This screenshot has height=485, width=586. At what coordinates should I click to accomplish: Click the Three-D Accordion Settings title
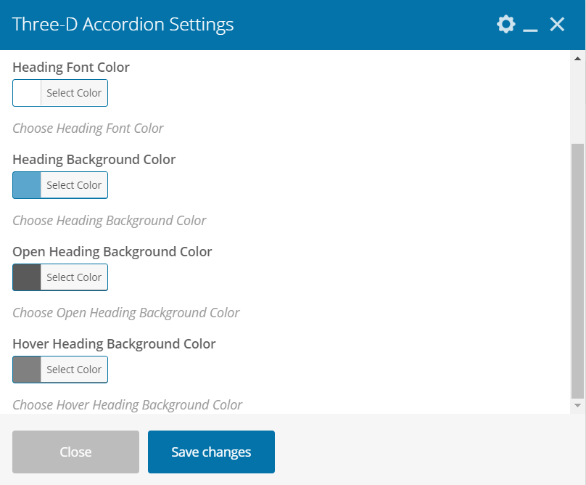pyautogui.click(x=123, y=25)
